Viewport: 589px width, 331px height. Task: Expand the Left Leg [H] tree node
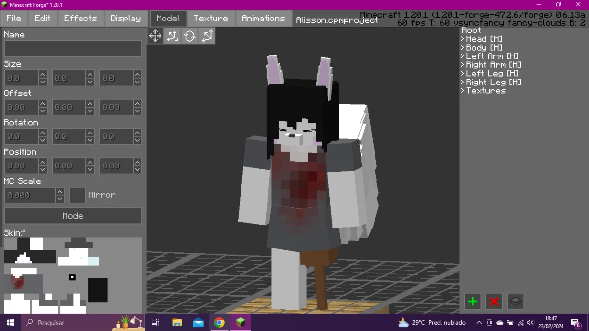(x=463, y=73)
